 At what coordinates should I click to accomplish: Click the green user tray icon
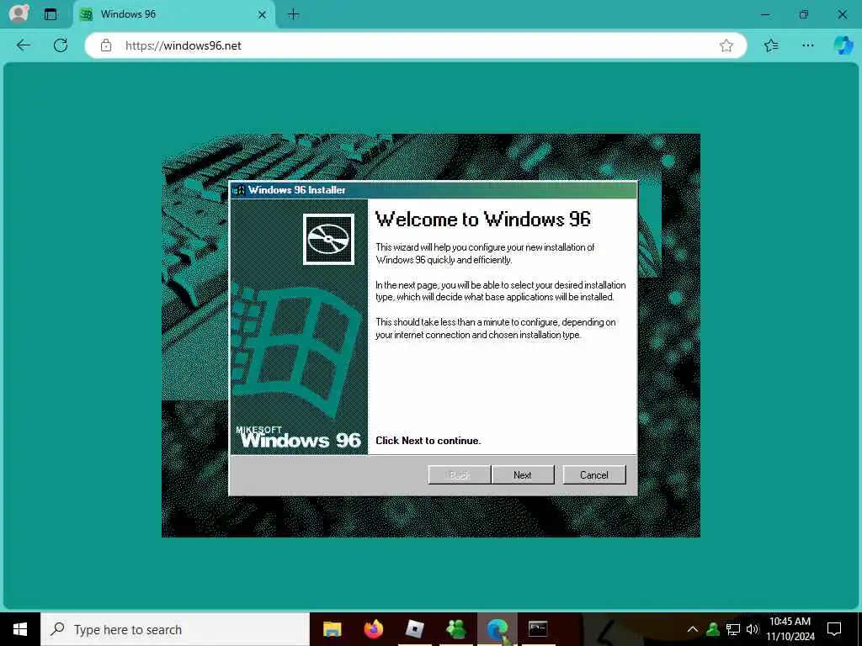(713, 629)
